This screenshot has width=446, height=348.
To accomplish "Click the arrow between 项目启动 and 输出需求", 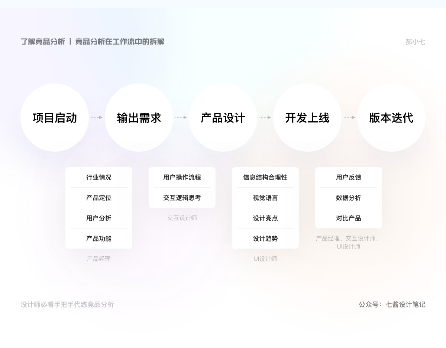I will [97, 117].
